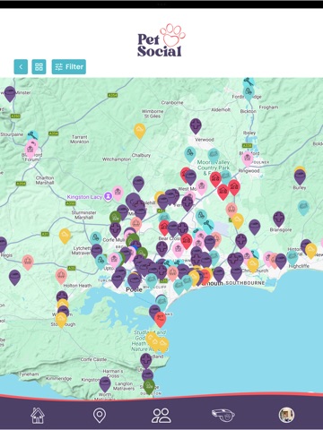Select the purple pin near Worth Matravers

(x=105, y=383)
